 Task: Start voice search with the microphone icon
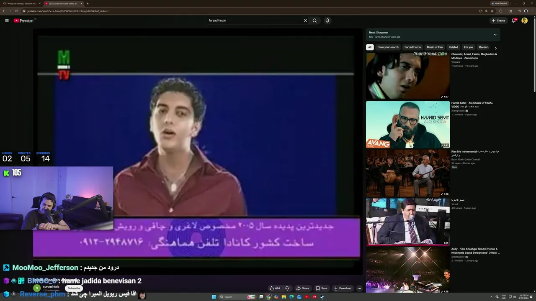[327, 20]
